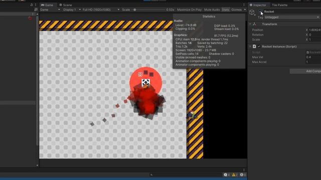
Task: Click the Batches: 14 statistic
Action: pyautogui.click(x=184, y=43)
